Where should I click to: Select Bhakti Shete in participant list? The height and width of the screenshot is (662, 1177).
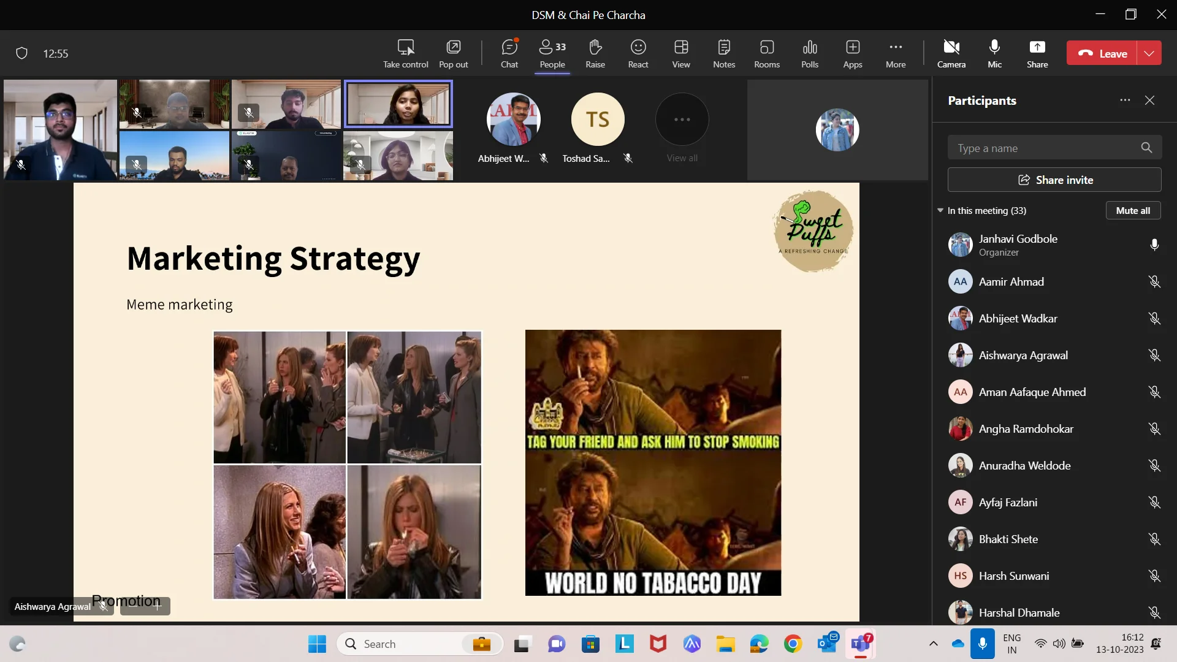pyautogui.click(x=1054, y=539)
